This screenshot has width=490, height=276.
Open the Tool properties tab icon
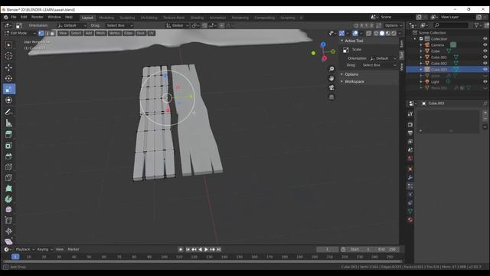point(410,114)
